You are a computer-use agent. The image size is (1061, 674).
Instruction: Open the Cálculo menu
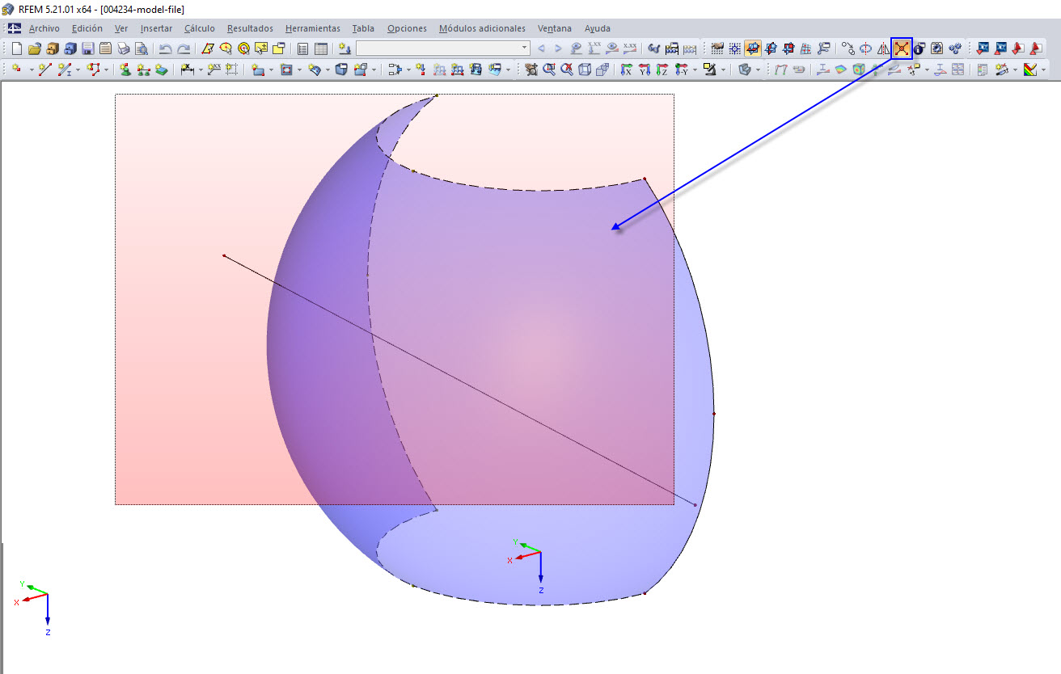pos(200,28)
